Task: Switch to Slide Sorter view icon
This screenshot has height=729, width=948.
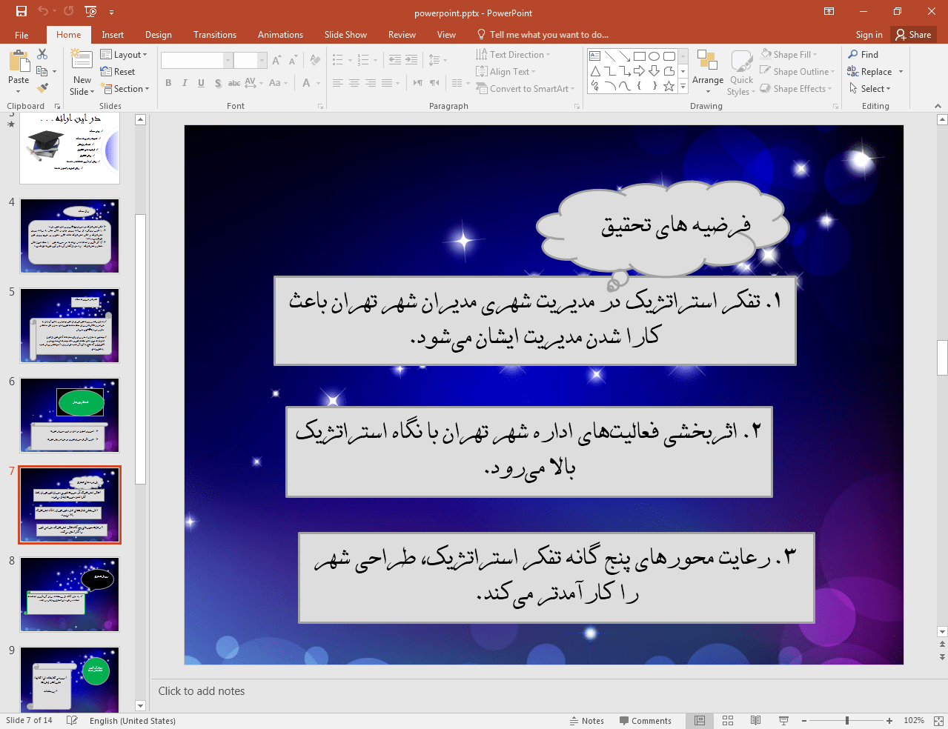Action: (x=728, y=720)
